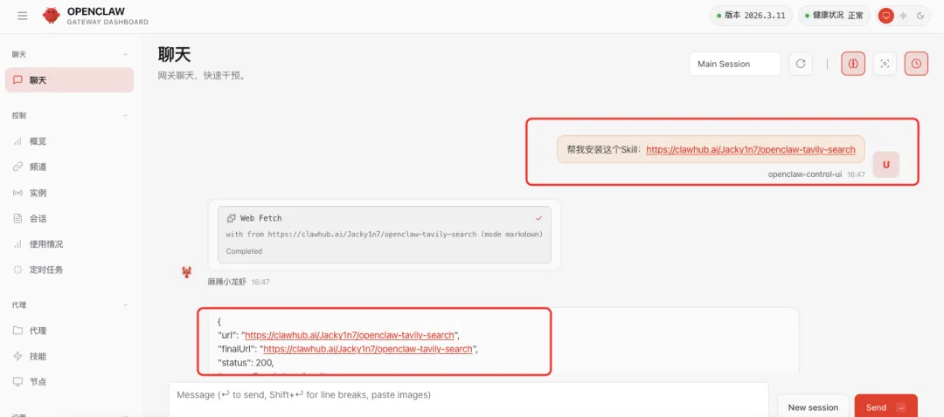The height and width of the screenshot is (417, 944).
Task: Switch to dark theme moon icon
Action: [x=920, y=16]
